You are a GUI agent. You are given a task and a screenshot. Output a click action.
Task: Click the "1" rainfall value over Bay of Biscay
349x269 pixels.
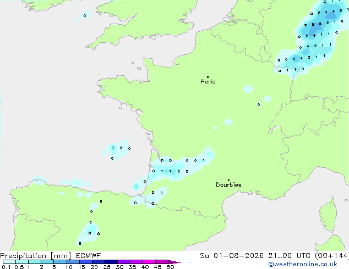tap(113, 148)
